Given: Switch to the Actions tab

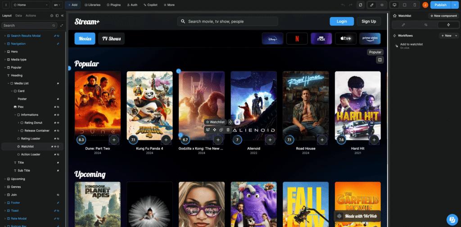Looking at the screenshot, I should click(31, 16).
